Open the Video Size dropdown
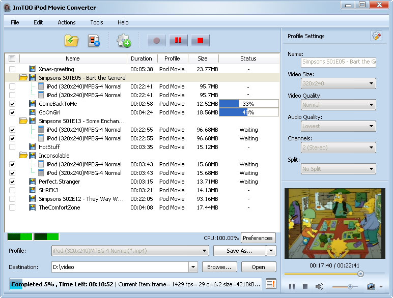393x298 pixels. point(339,83)
